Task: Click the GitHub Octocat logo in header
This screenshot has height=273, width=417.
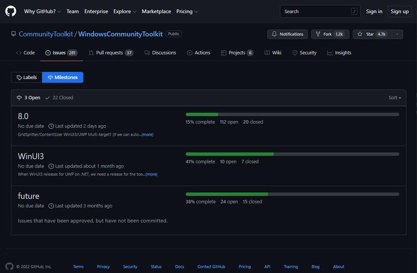Action: coord(11,12)
